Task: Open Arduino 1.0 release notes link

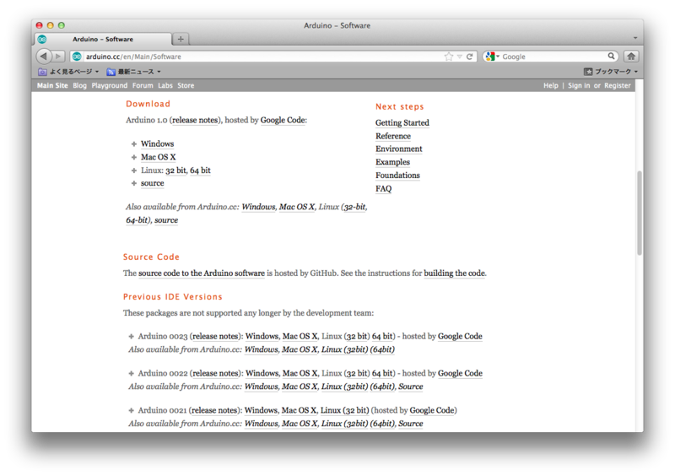Action: tap(195, 120)
